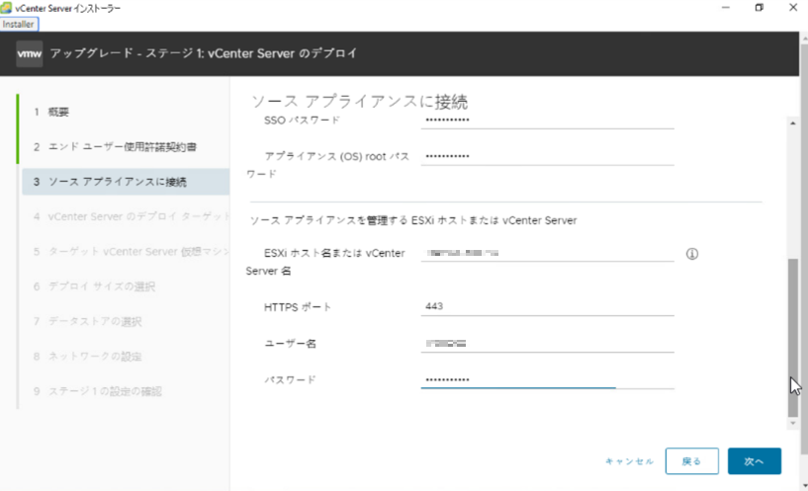Focus the SSO パスワード field

pyautogui.click(x=547, y=120)
